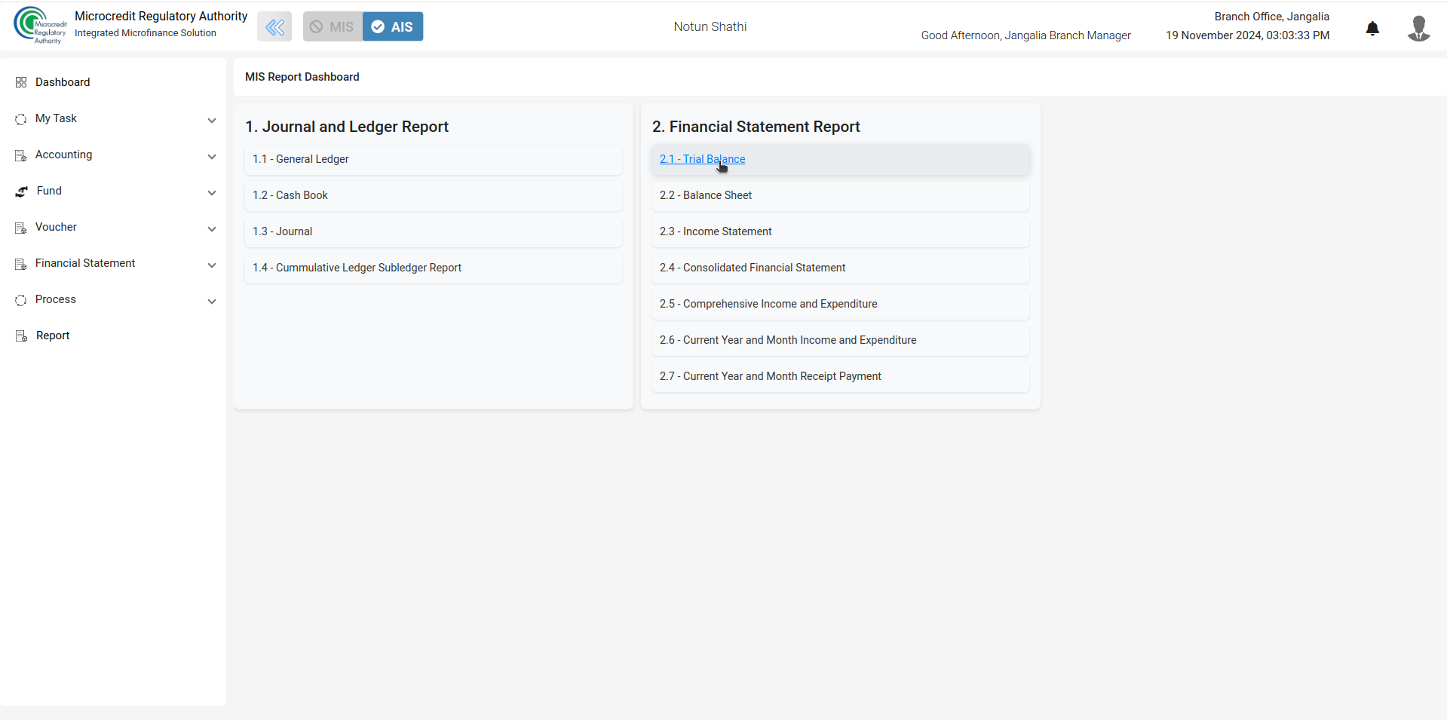
Task: Expand the Financial Statement chevron
Action: click(212, 265)
